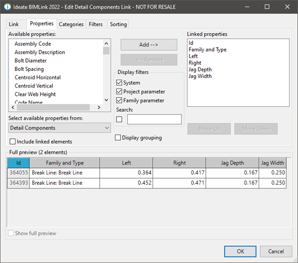Image resolution: width=298 pixels, height=263 pixels.
Task: Select Jag Width in linked properties
Action: tap(200, 76)
